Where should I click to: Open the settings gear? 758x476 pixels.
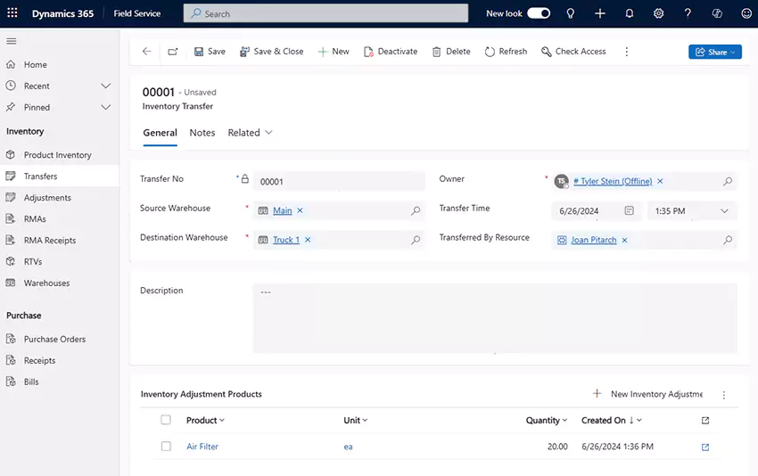658,13
